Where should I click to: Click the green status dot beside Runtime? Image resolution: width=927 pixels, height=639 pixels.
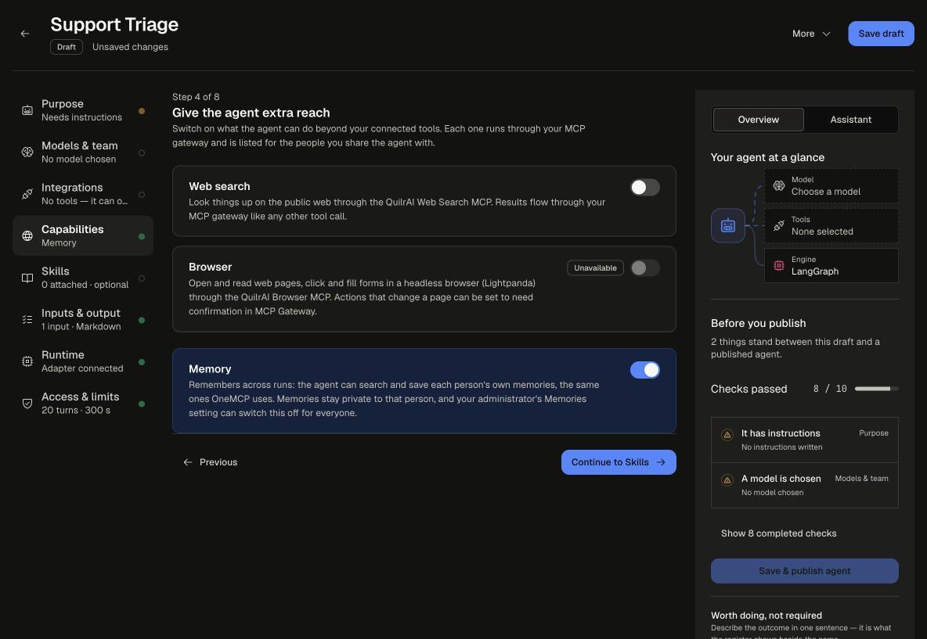(141, 362)
